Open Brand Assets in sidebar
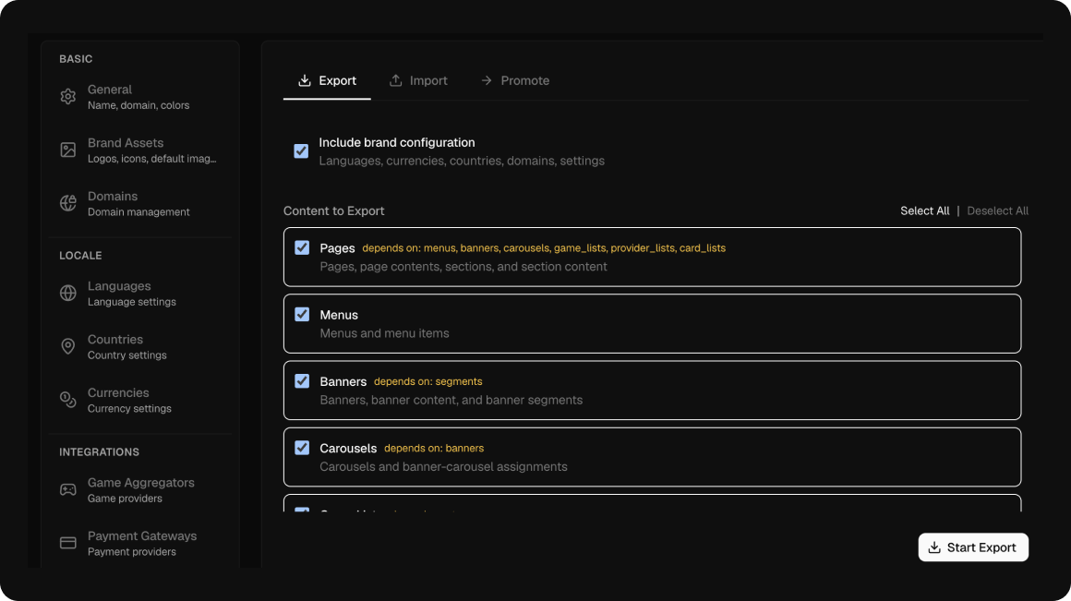The image size is (1071, 601). (x=140, y=150)
